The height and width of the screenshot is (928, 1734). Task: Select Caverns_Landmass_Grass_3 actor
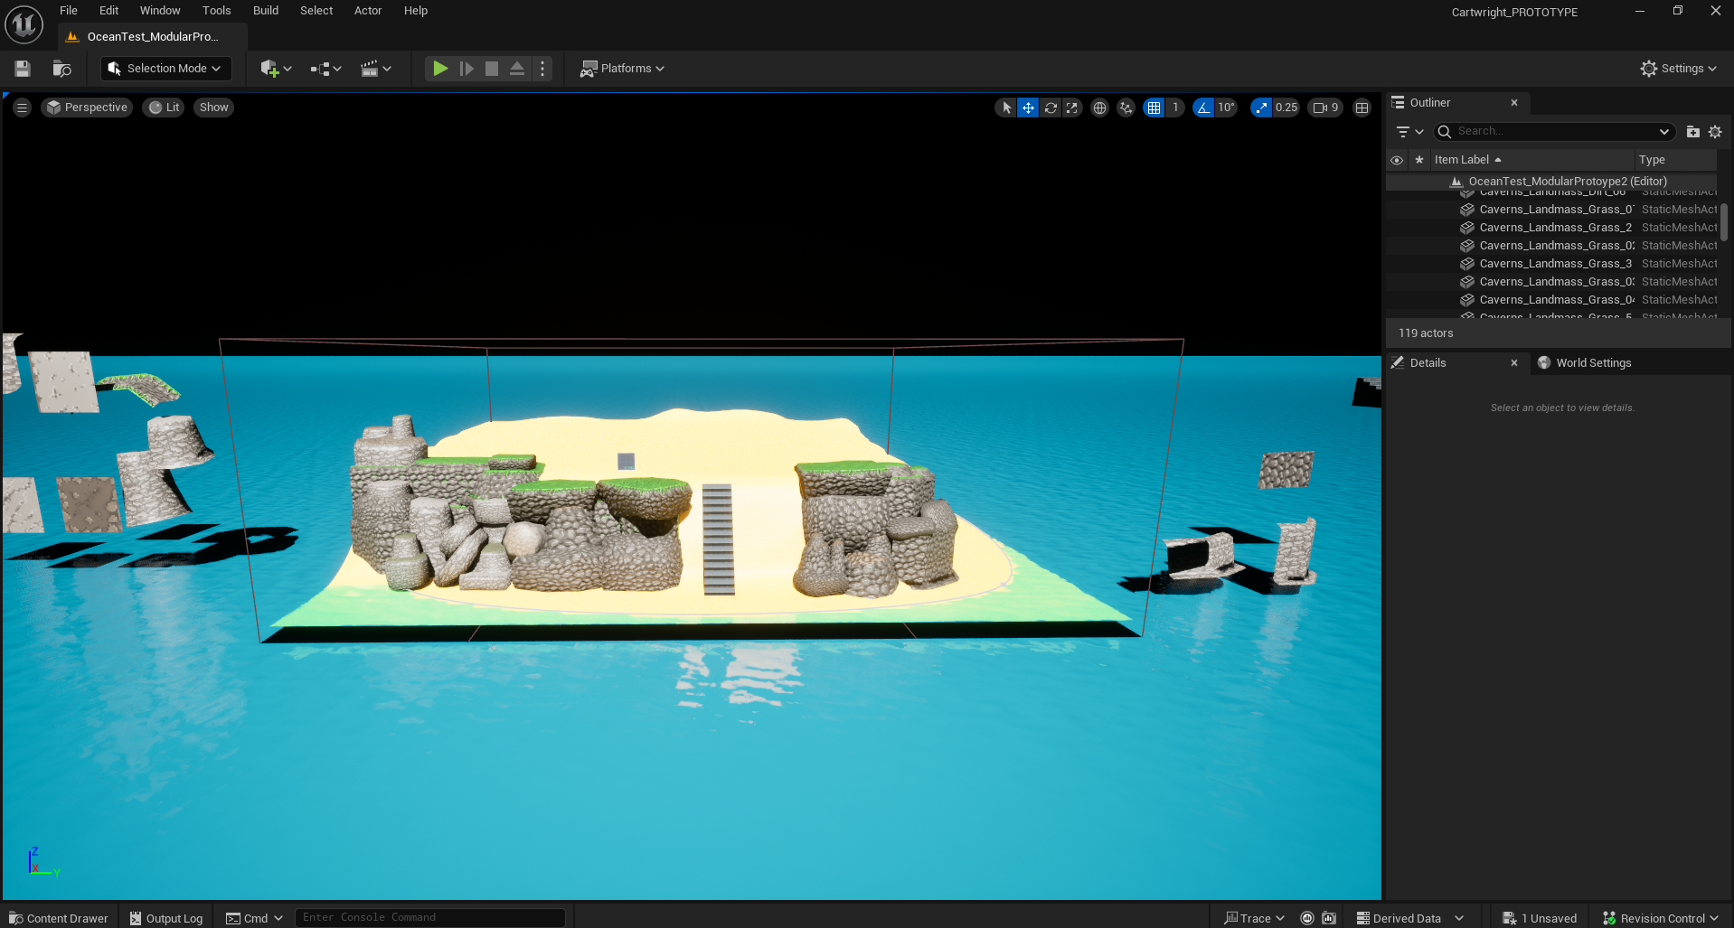pos(1550,264)
